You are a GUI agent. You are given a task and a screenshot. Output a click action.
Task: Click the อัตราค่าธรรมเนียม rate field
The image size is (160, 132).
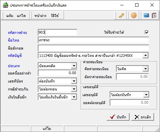click(x=132, y=76)
